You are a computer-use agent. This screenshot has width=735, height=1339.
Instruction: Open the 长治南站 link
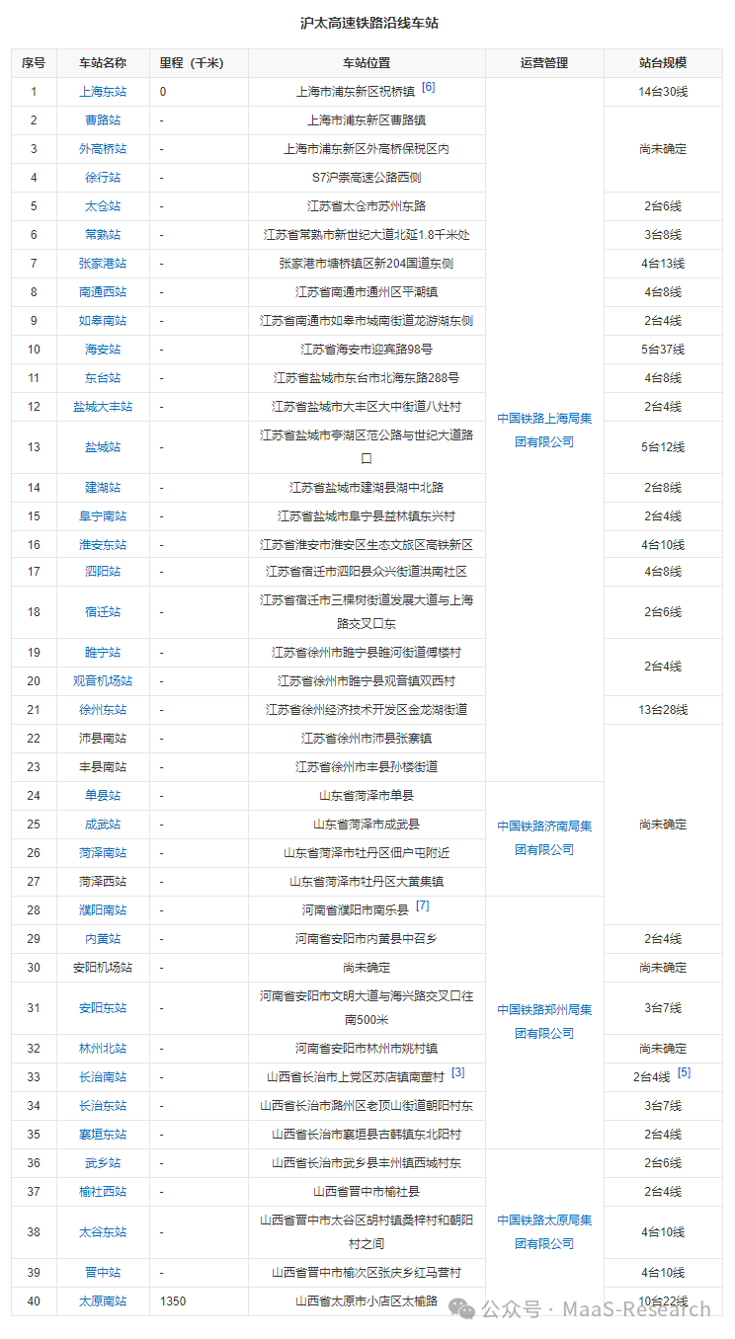pyautogui.click(x=103, y=1077)
